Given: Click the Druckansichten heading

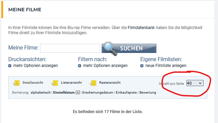Looking at the screenshot, I should (27, 59).
